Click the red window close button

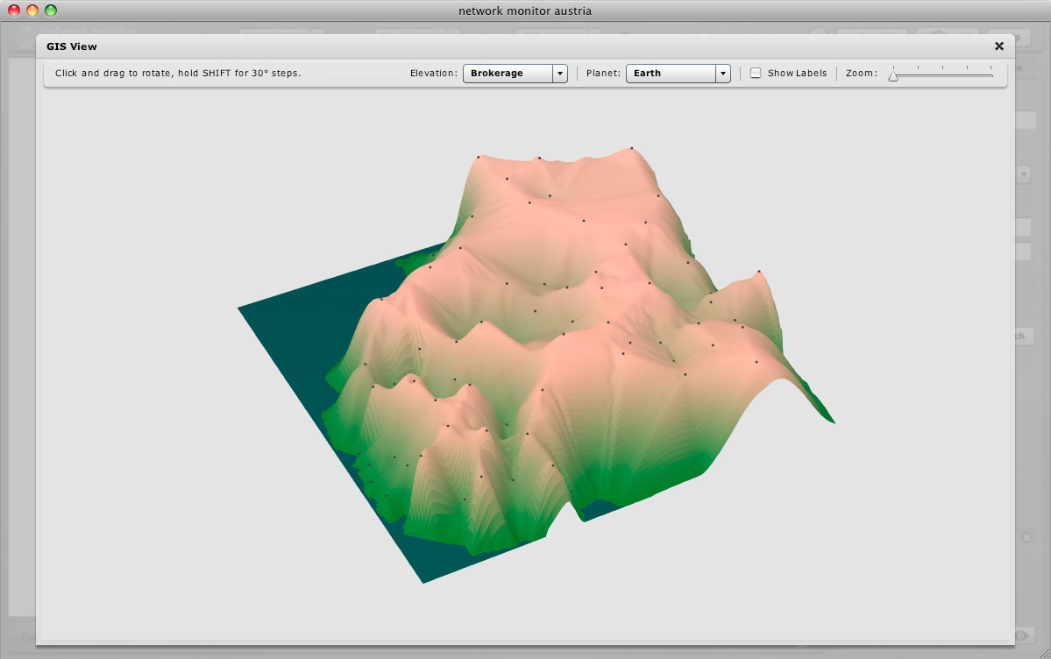(13, 11)
